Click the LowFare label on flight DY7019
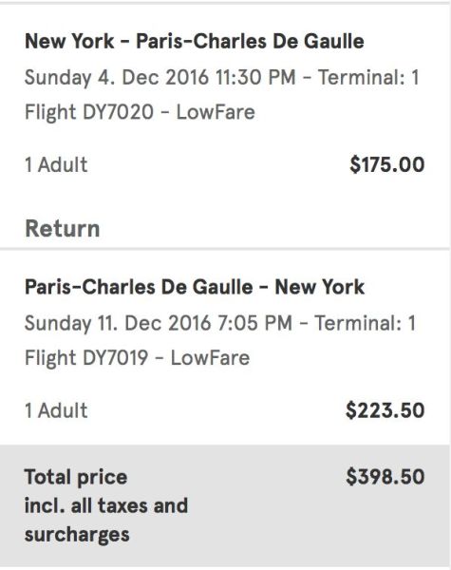Viewport: 451px width, 570px height. pos(210,358)
